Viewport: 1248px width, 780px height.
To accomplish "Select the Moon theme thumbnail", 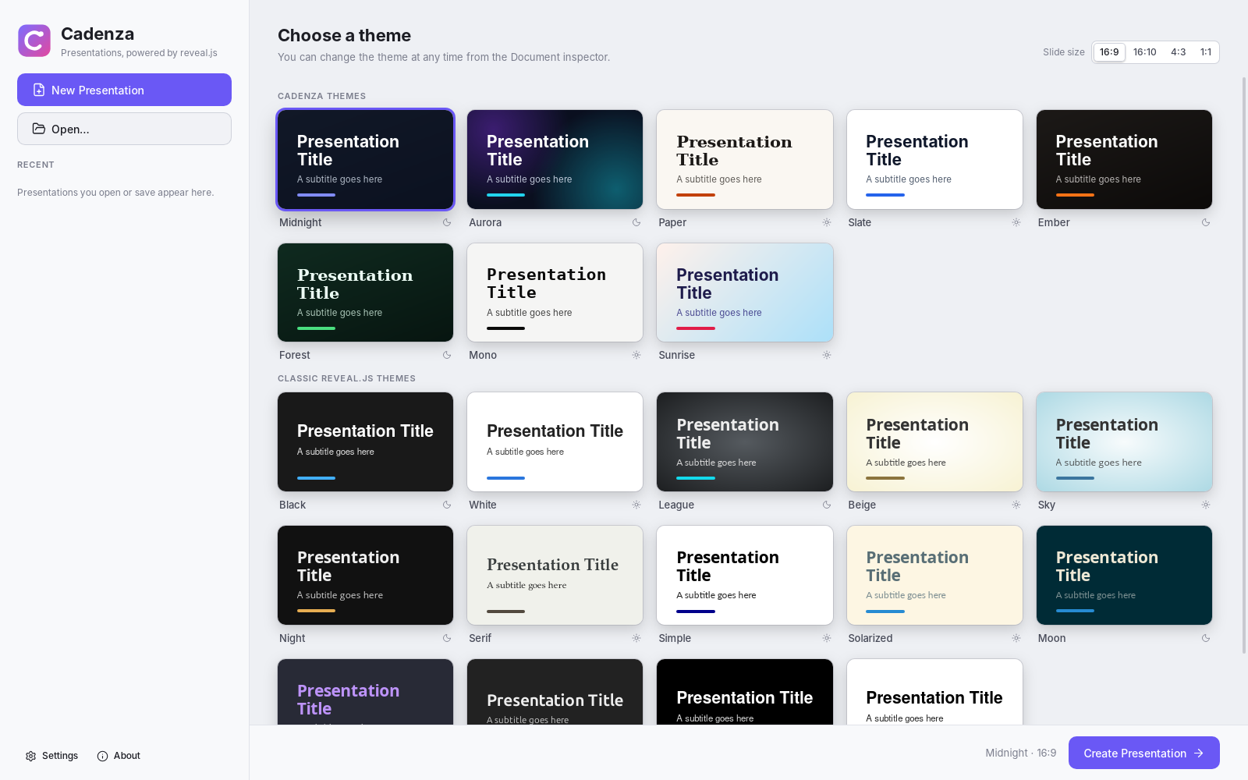I will (1124, 575).
